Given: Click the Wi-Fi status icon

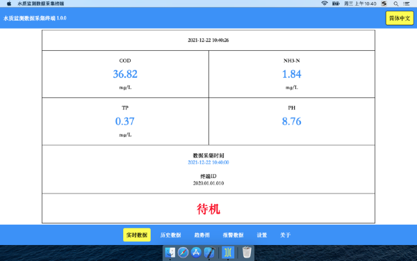Looking at the screenshot, I should pos(325,3).
